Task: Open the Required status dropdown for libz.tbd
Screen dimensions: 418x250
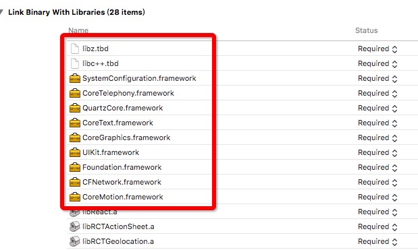Action: click(377, 49)
